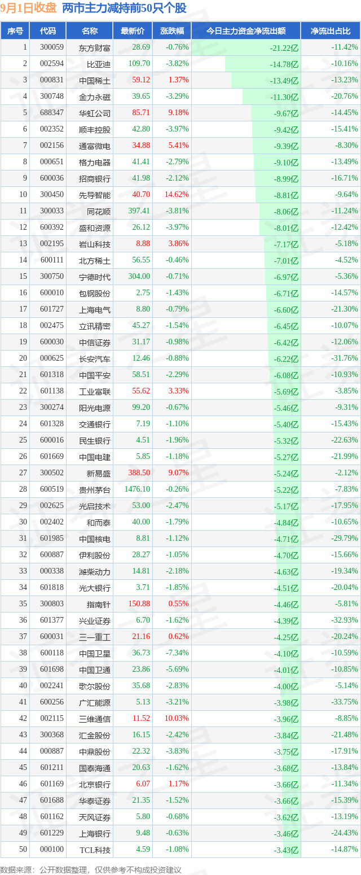
Task: Click the 净流出占比 column header
Action: pos(331,31)
